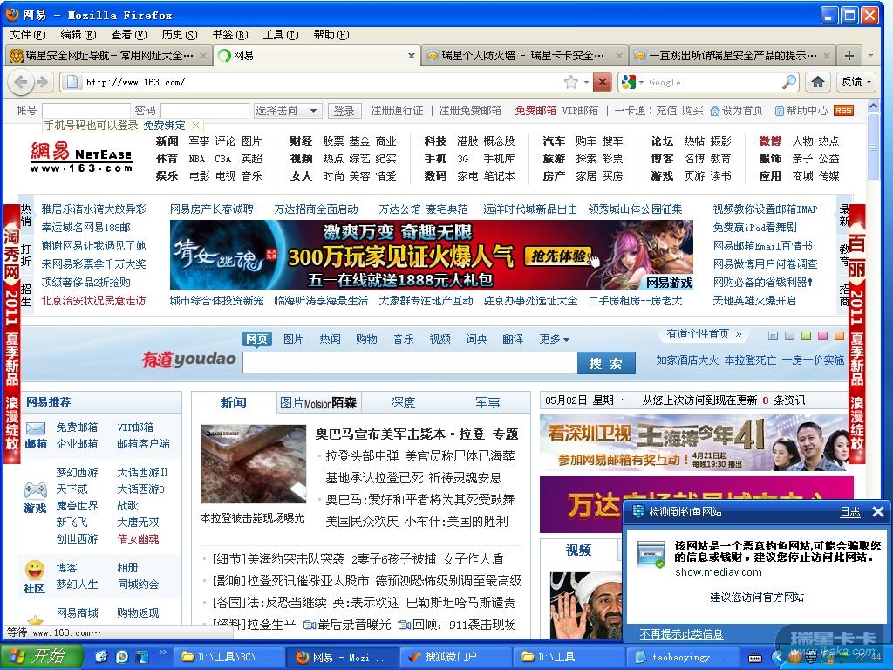Select the green theme color swatch
The height and width of the screenshot is (670, 893).
tap(806, 336)
